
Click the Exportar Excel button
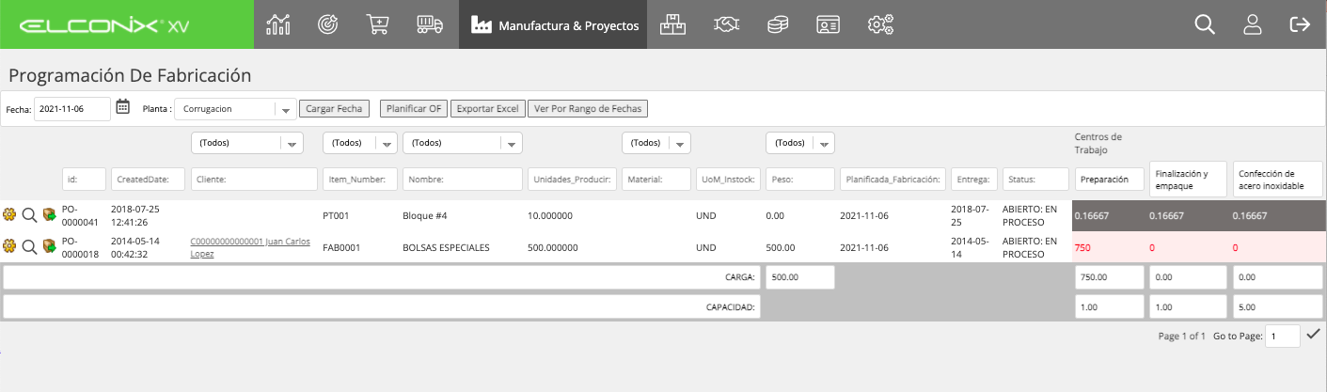click(x=487, y=109)
